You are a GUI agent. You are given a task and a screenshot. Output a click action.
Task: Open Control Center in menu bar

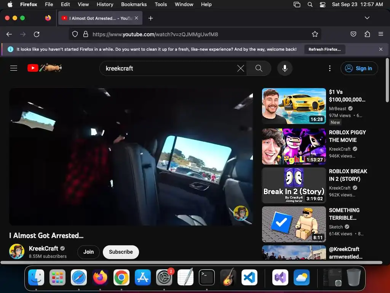tap(323, 5)
